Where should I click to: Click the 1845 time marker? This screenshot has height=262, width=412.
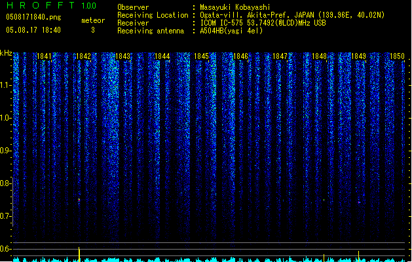(x=201, y=56)
